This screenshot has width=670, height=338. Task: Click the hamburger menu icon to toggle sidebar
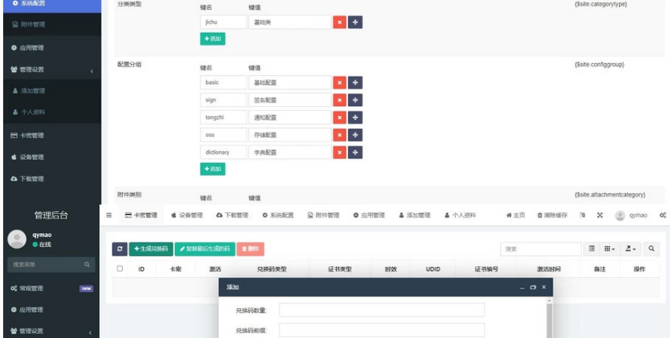click(109, 216)
